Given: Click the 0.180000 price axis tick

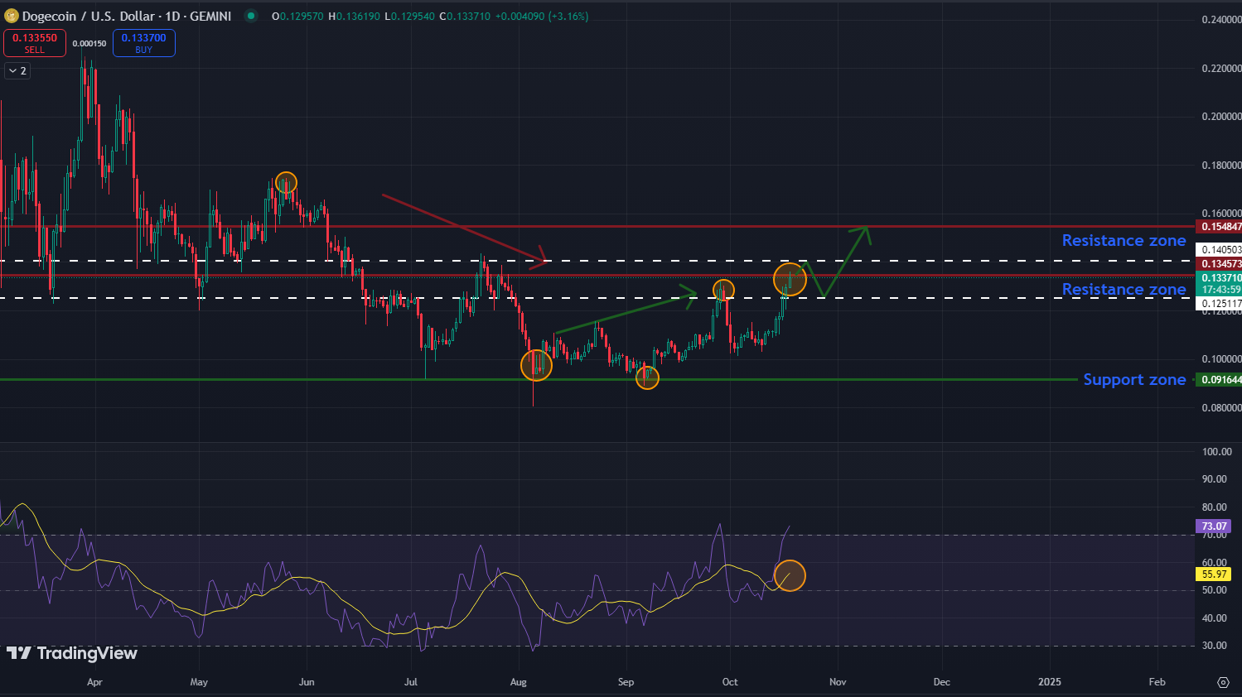Looking at the screenshot, I should pyautogui.click(x=1221, y=166).
